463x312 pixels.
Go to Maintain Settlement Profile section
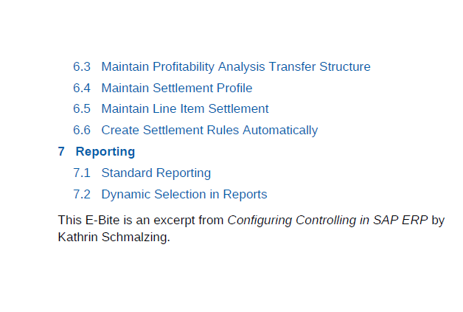tap(177, 88)
